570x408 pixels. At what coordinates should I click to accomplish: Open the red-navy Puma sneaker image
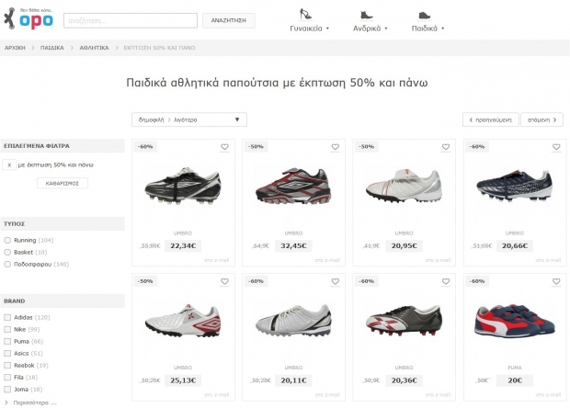pos(515,321)
